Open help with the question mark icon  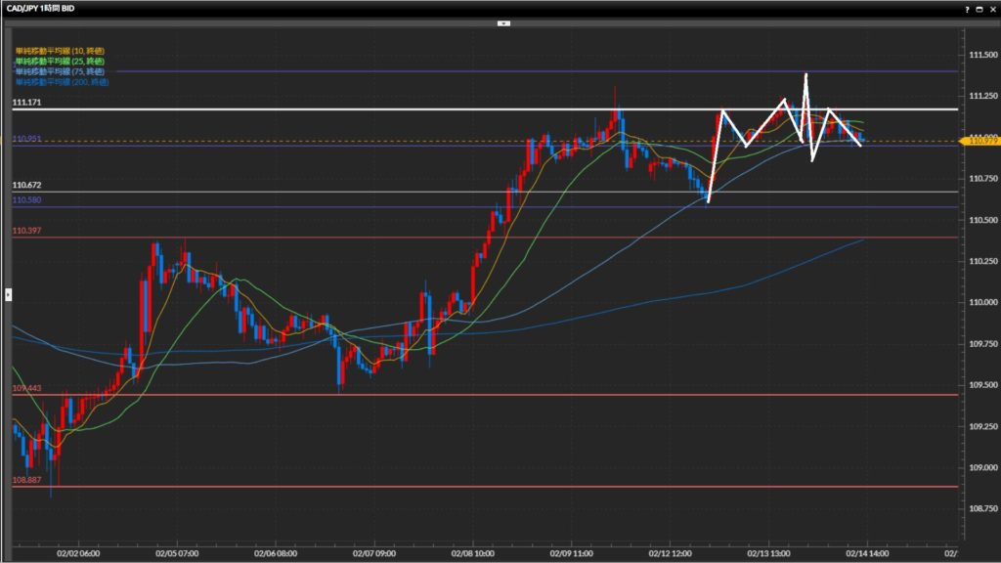click(x=967, y=8)
